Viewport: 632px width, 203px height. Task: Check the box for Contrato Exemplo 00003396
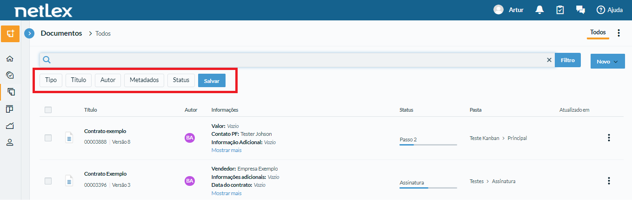pos(48,181)
